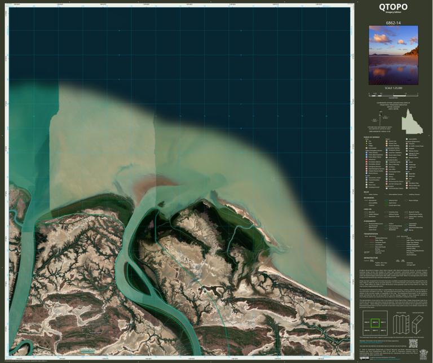Open the Creative Commons license URL link
Viewport: 433px width, 363px height.
pos(386,359)
